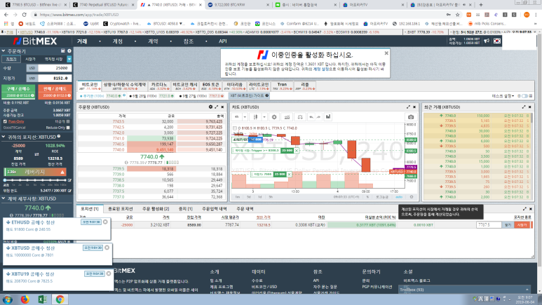Screen dimensions: 542x305
Task: Expand order book (주문장) panel to fullscreen
Action: (217, 107)
